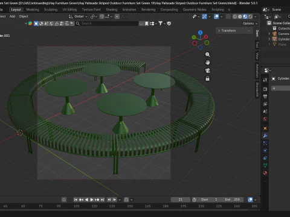Open the Output properties tab icon
The image size is (290, 217).
[265, 96]
